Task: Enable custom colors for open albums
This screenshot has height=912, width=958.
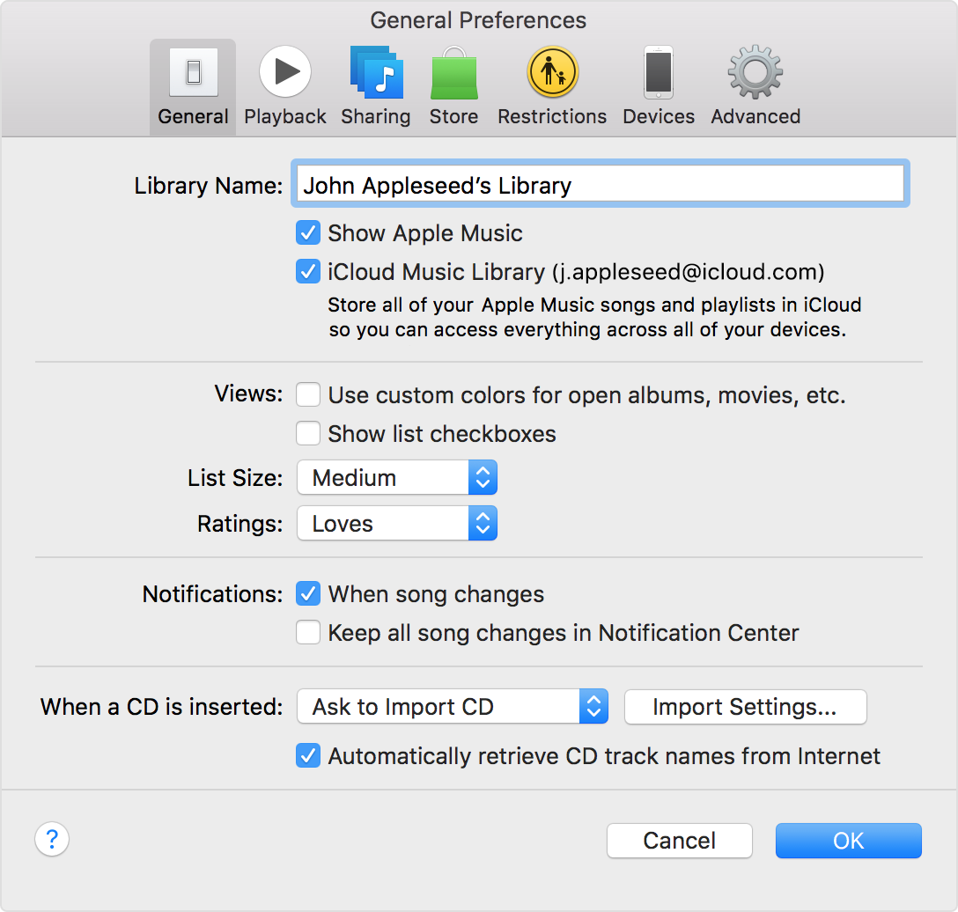Action: coord(308,394)
